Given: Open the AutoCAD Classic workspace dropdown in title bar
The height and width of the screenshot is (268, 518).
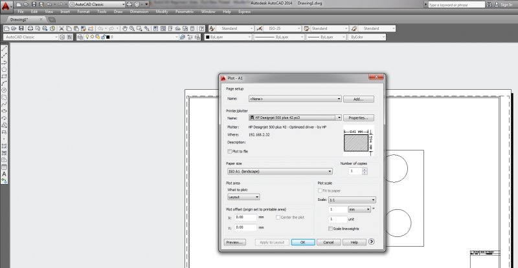Looking at the screenshot, I should 97,5.
